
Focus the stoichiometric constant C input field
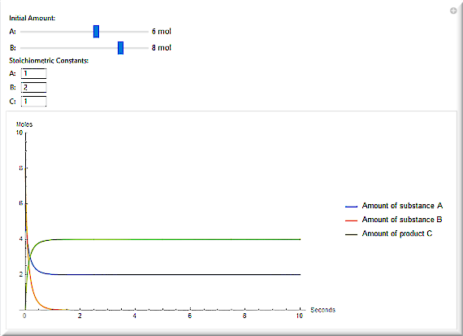[33, 101]
